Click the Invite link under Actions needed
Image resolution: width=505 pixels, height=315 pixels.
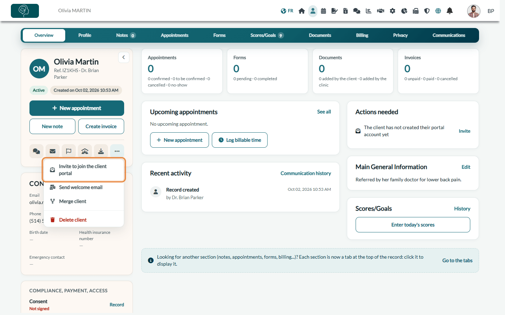[x=465, y=131]
